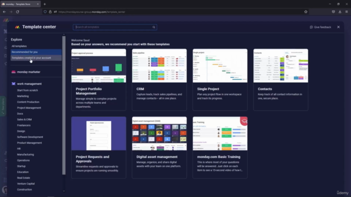Screen dimensions: 351x197
Task: Select the Design category
Action: pos(21,131)
